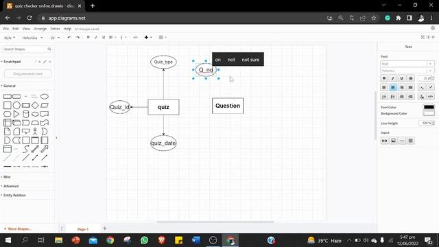The height and width of the screenshot is (247, 439).
Task: Click the search magnifier in Search Shapes
Action: (49, 49)
